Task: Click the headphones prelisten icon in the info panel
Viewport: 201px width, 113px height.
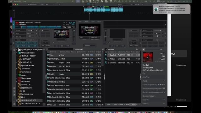Action: 161,50
